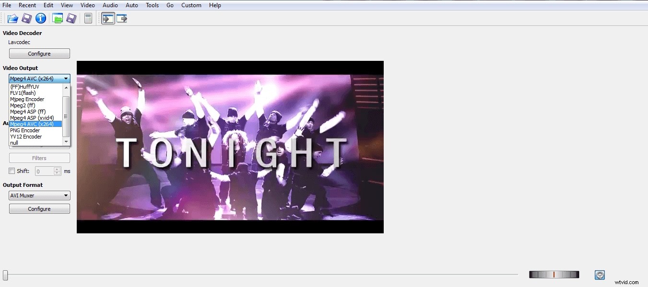
Task: Select the FLV1(flash) codec entry
Action: coord(23,92)
